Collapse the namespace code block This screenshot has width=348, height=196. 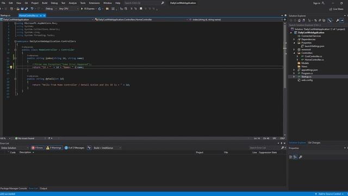(x=15, y=41)
